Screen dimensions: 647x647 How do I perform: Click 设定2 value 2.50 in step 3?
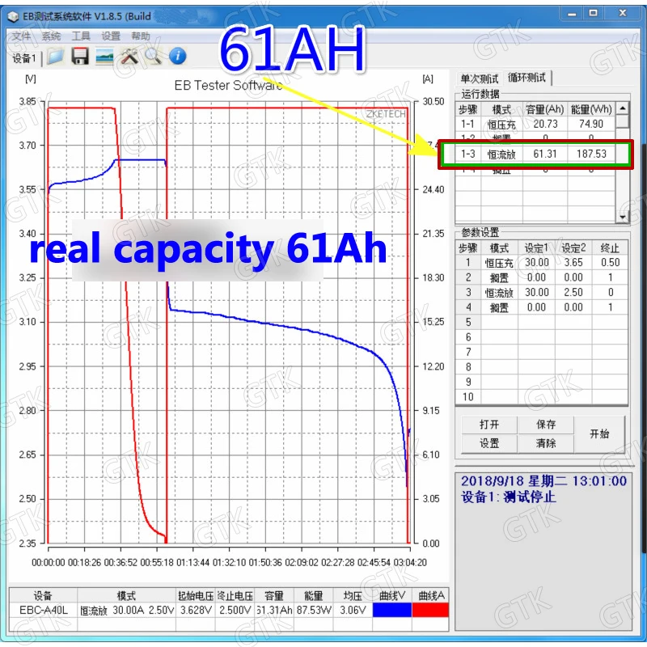pos(573,293)
